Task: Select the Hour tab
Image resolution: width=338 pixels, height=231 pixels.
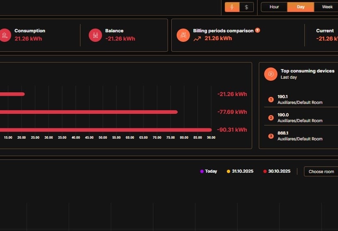Action: click(274, 7)
